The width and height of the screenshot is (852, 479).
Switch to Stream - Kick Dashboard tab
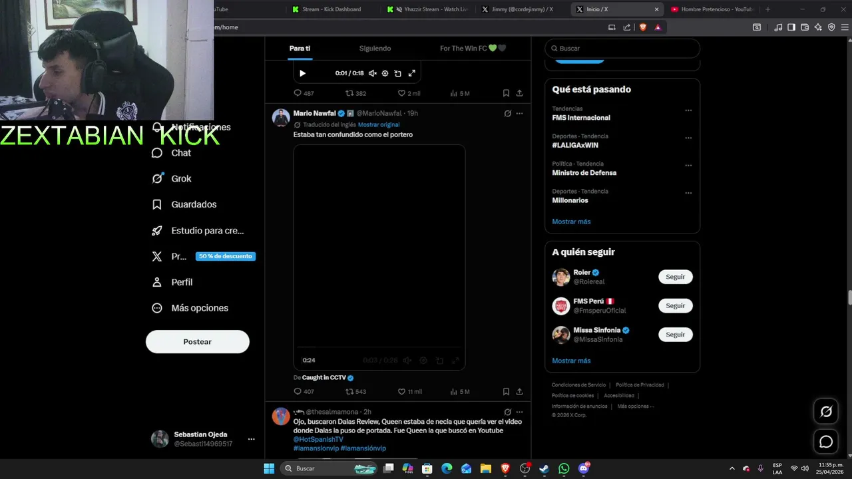point(331,9)
